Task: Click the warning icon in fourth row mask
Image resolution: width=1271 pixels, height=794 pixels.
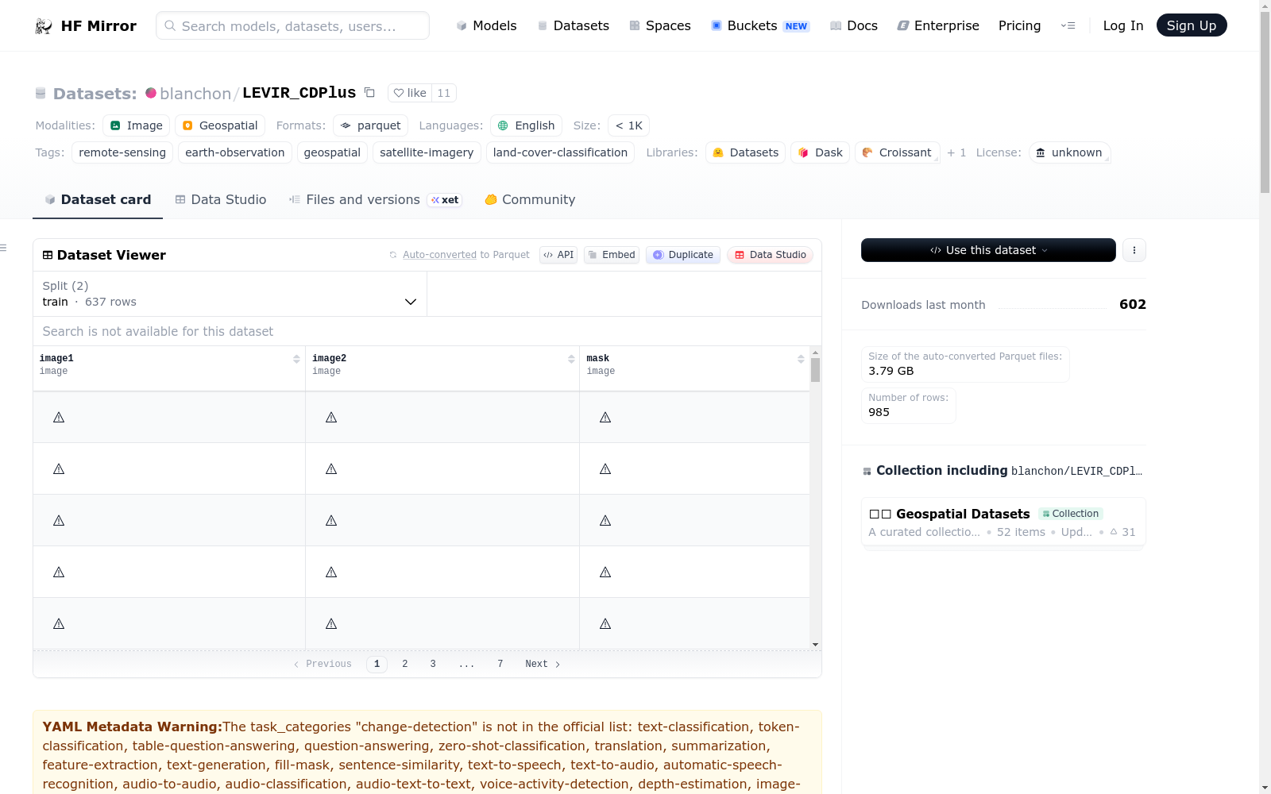Action: [x=605, y=572]
